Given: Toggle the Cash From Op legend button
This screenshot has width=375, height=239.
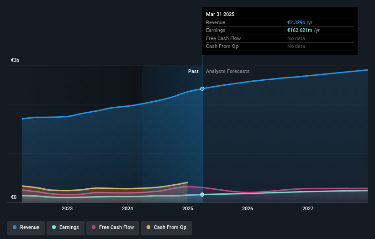Looking at the screenshot, I should (166, 228).
